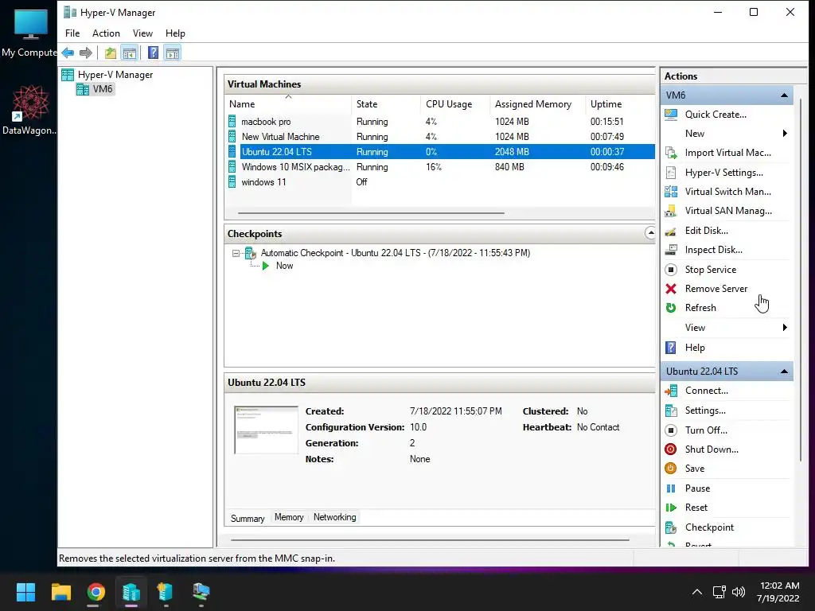Image resolution: width=815 pixels, height=611 pixels.
Task: Select Hyper-V Manager root tree node
Action: click(115, 75)
